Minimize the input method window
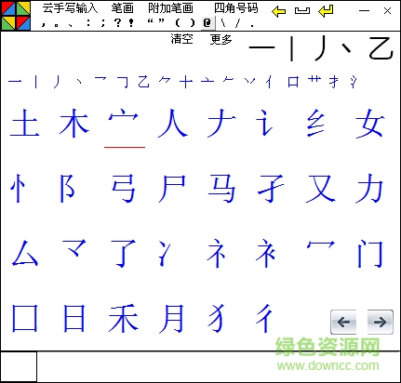 (364, 11)
